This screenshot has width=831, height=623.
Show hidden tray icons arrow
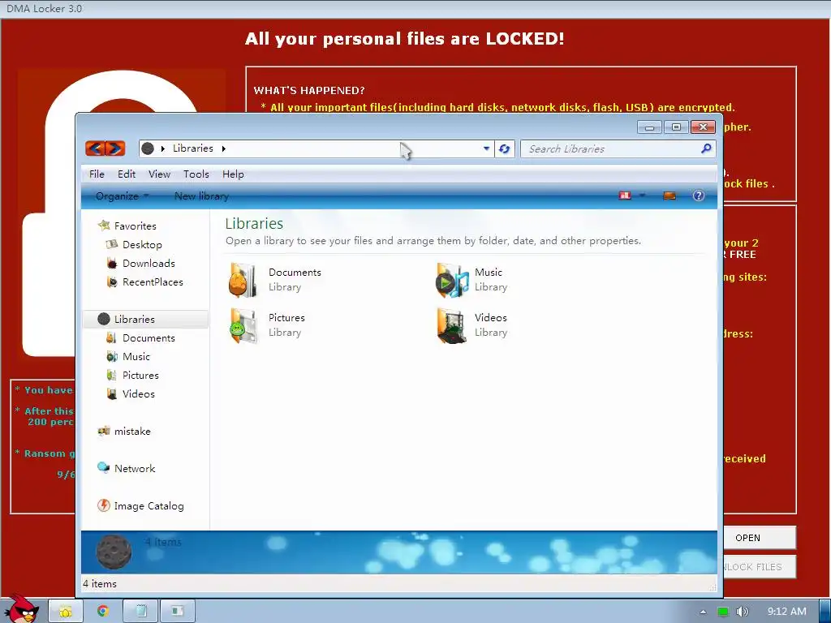tap(703, 612)
